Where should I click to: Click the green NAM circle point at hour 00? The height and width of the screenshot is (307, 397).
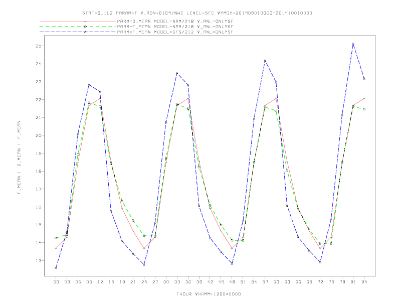56,238
